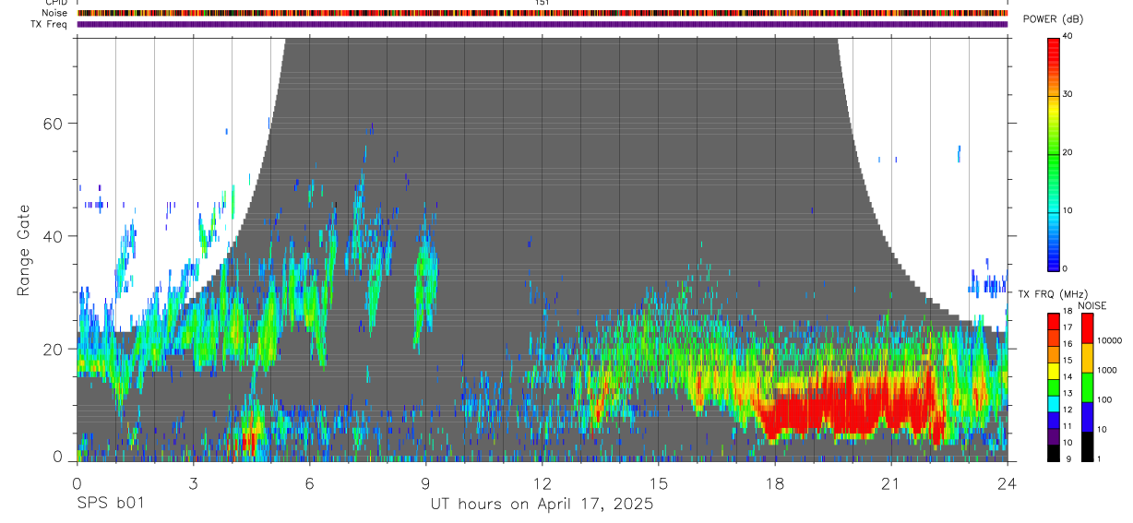Viewport: 1133px width, 523px height.
Task: Click the POWER (dB) color bar
Action: point(1055,153)
